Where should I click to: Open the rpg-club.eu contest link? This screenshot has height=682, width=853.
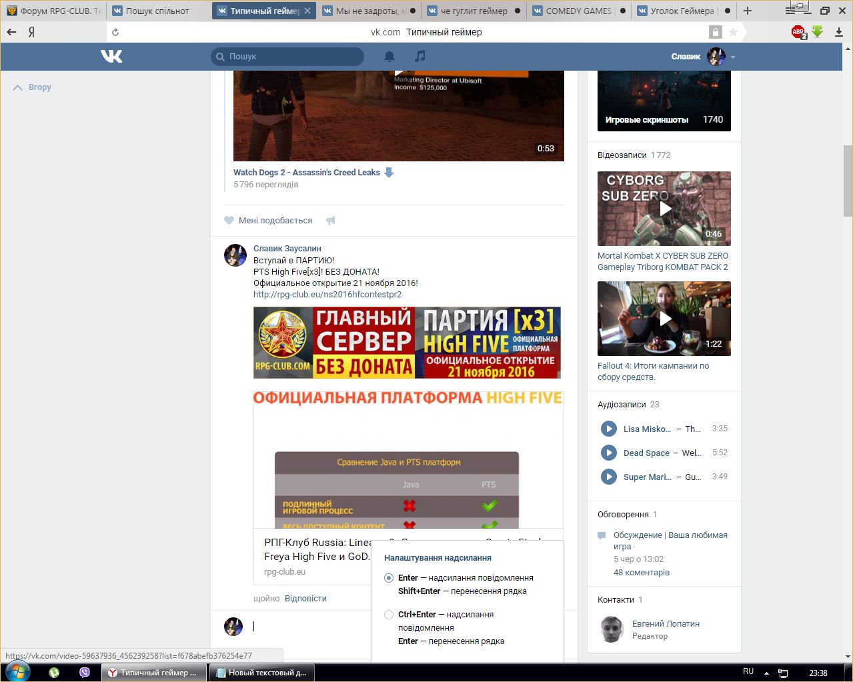point(327,294)
